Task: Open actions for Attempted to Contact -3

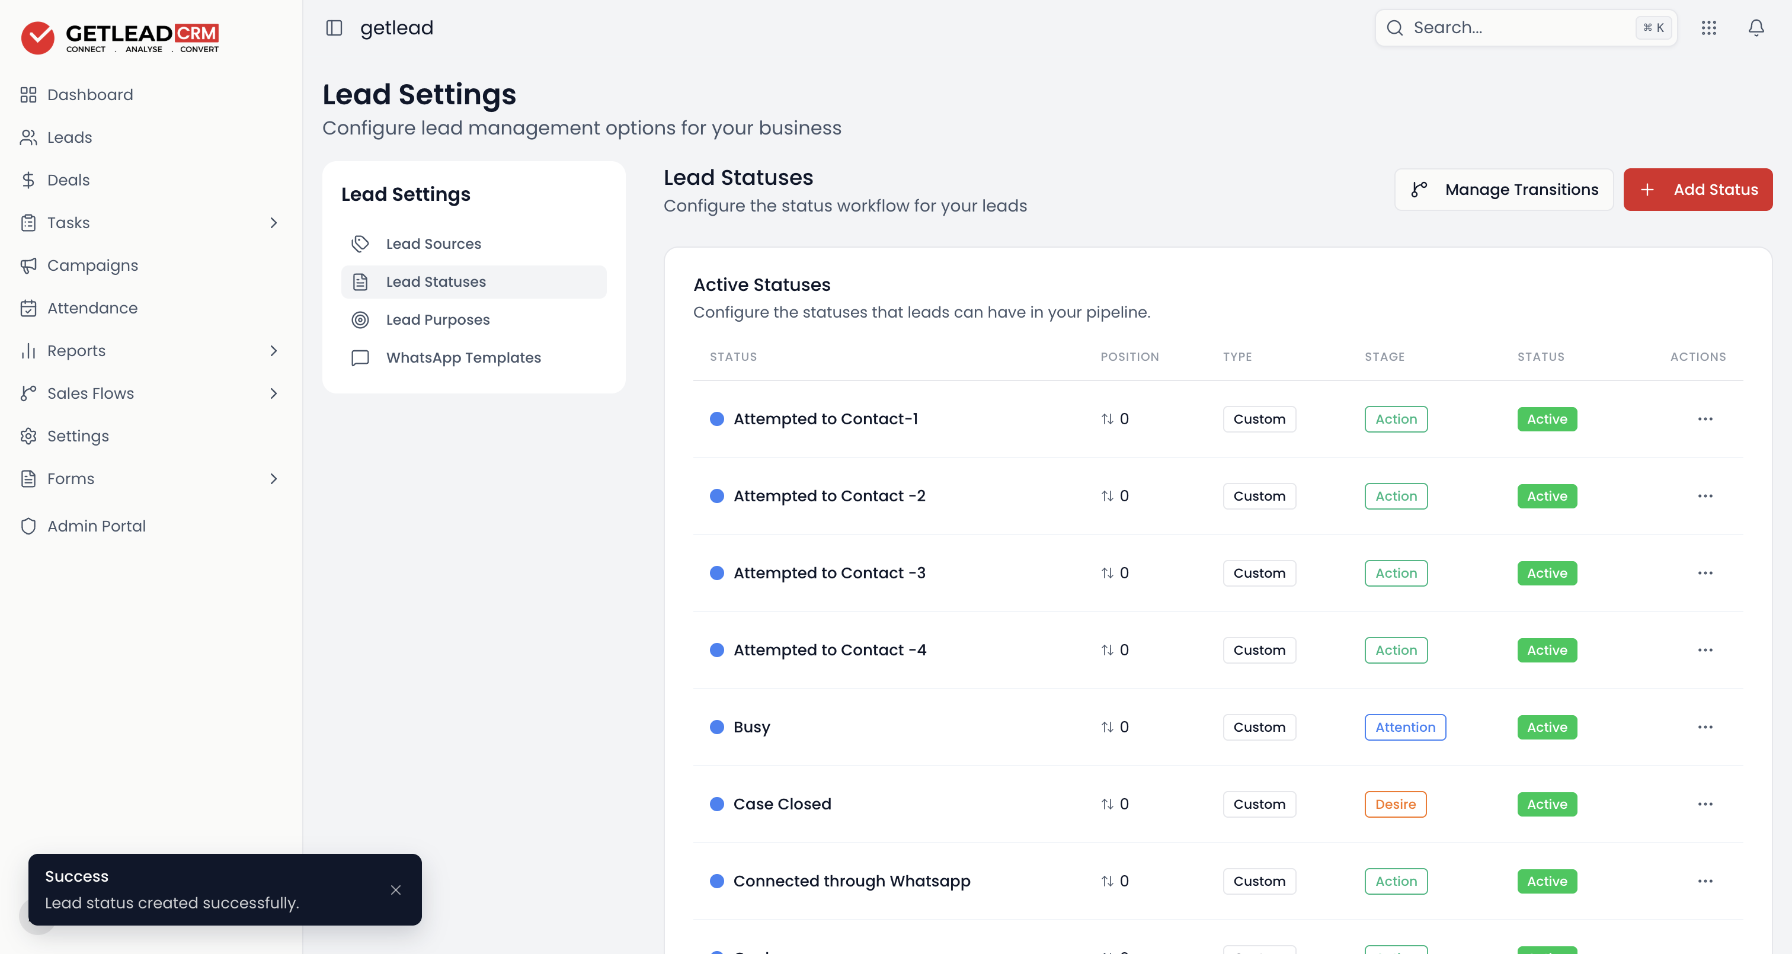Action: (1705, 574)
